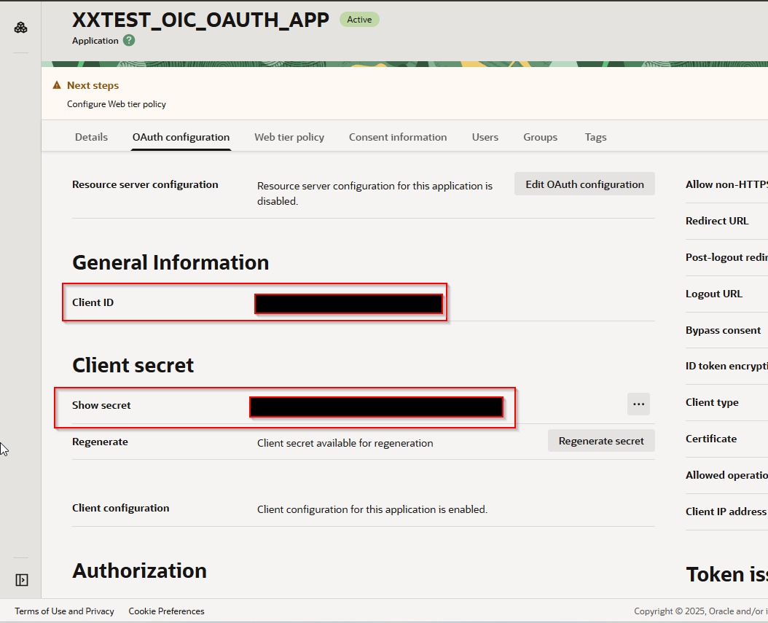Open the Tags tab
The width and height of the screenshot is (768, 623).
[x=595, y=137]
